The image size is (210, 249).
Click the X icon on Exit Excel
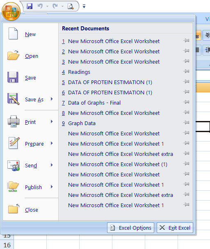(x=162, y=228)
